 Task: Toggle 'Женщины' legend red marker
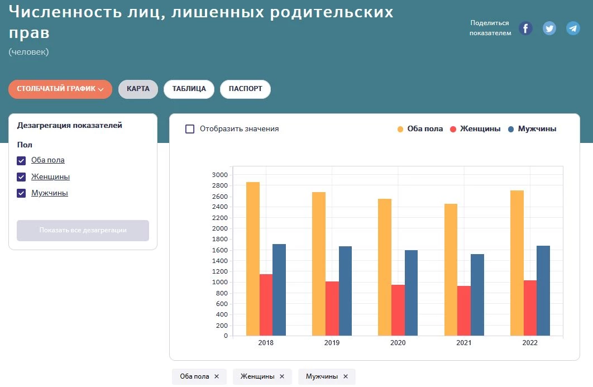453,130
